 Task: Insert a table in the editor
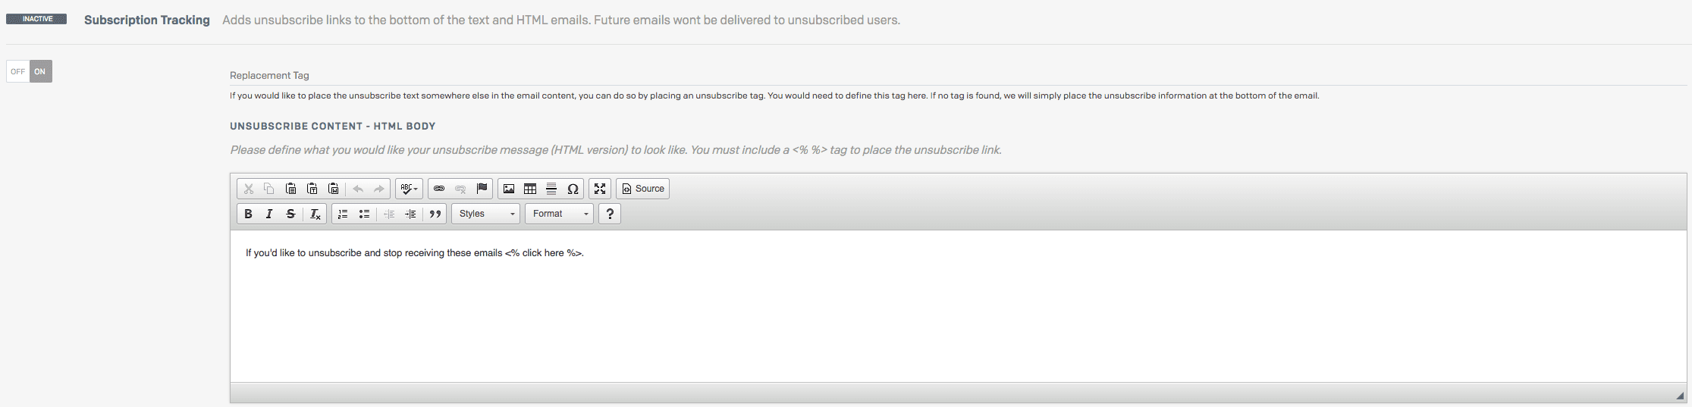point(530,189)
